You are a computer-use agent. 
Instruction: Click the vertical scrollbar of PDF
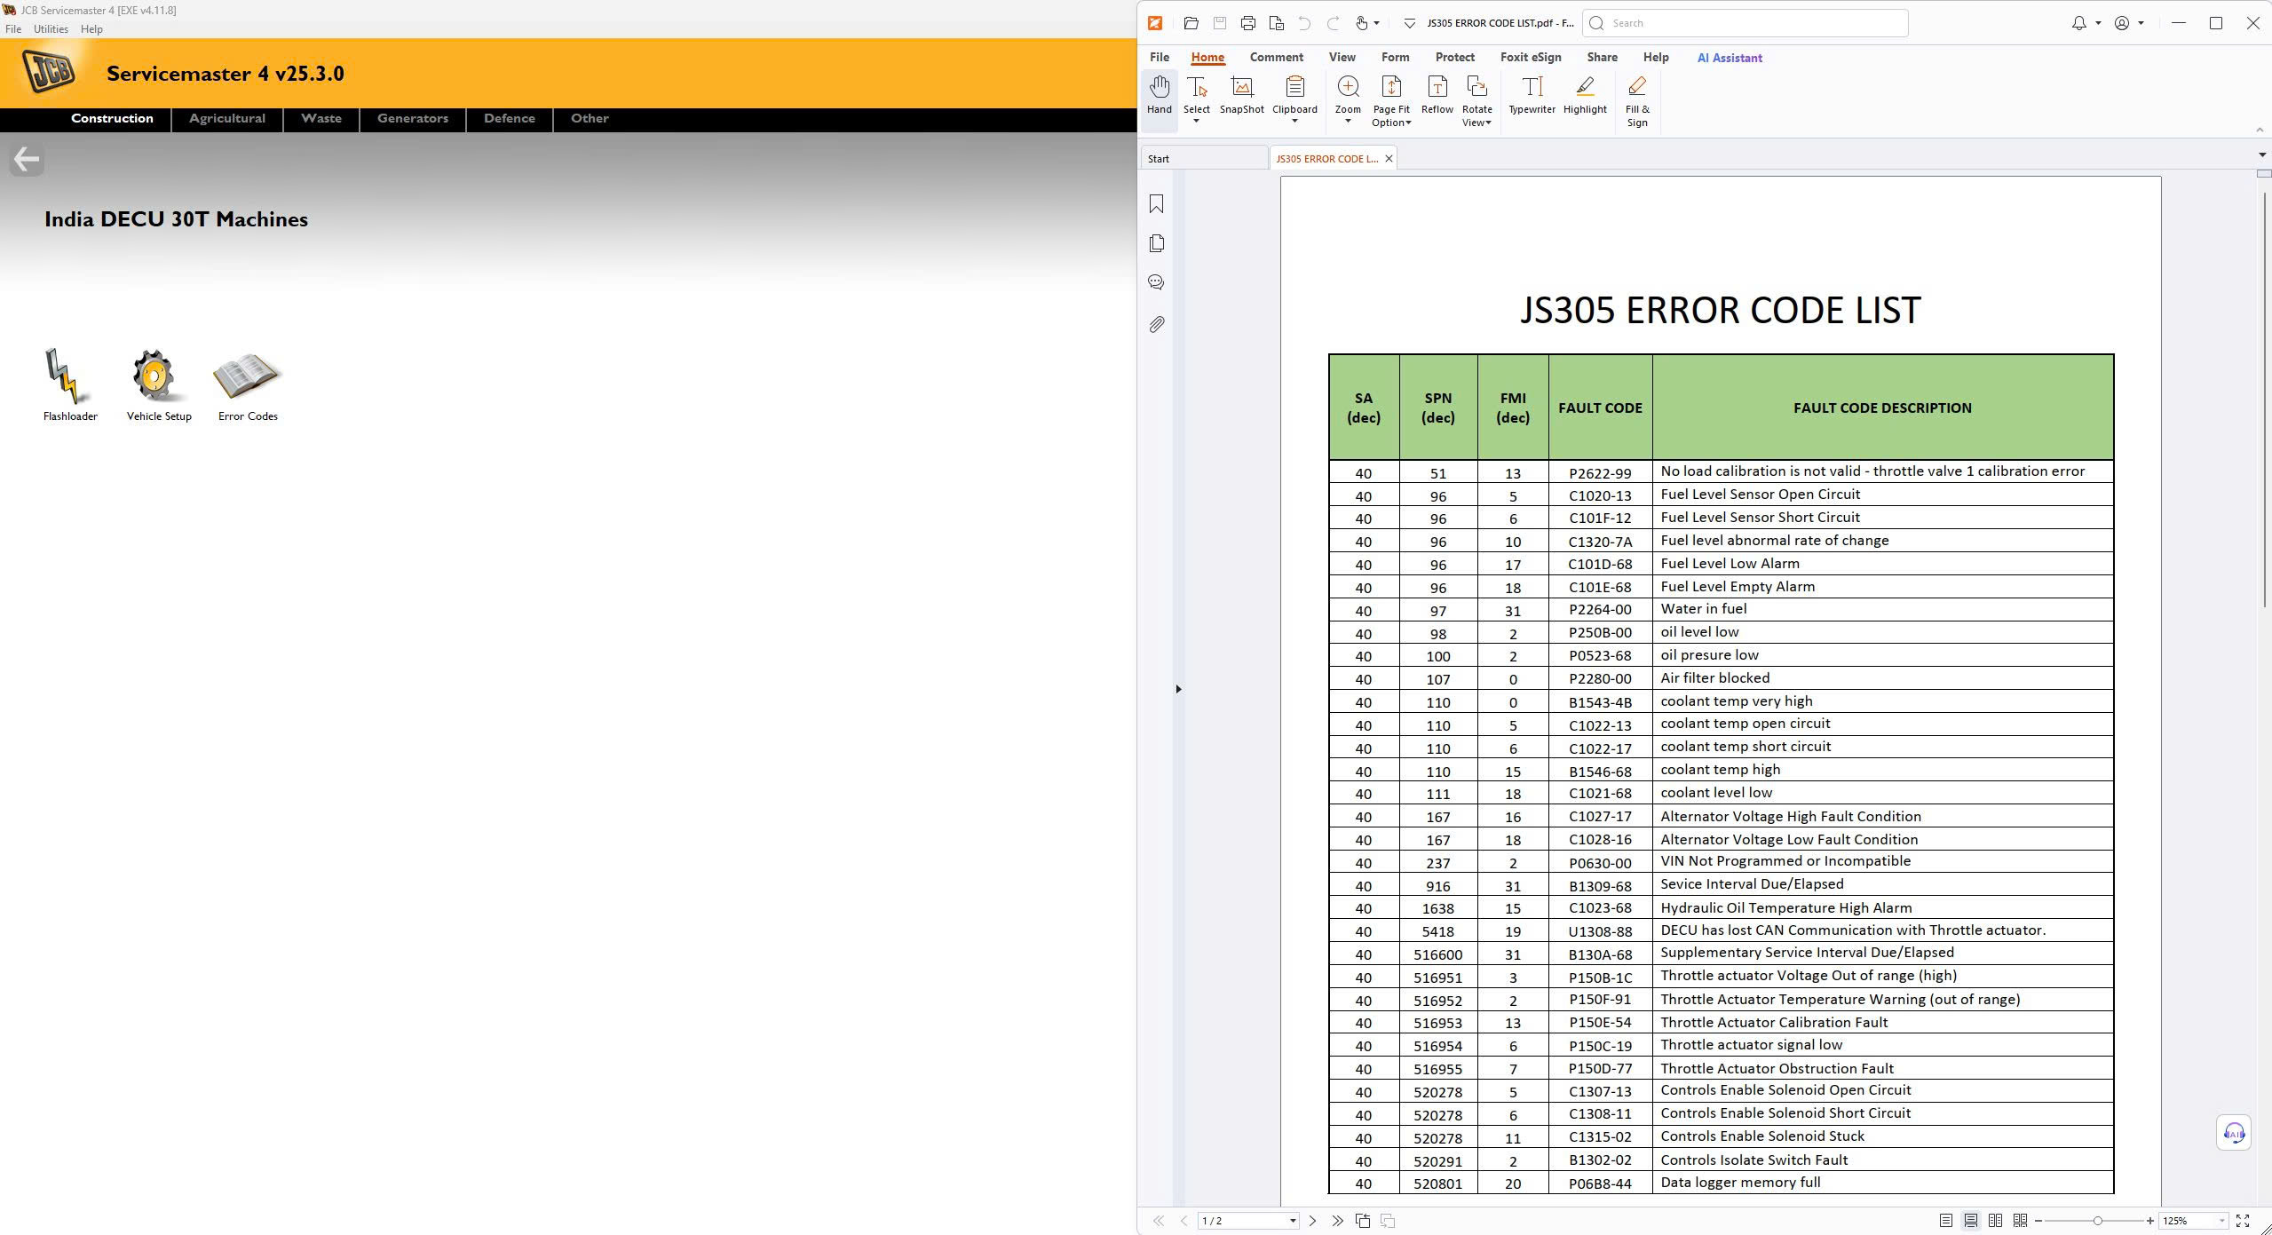(x=2263, y=400)
